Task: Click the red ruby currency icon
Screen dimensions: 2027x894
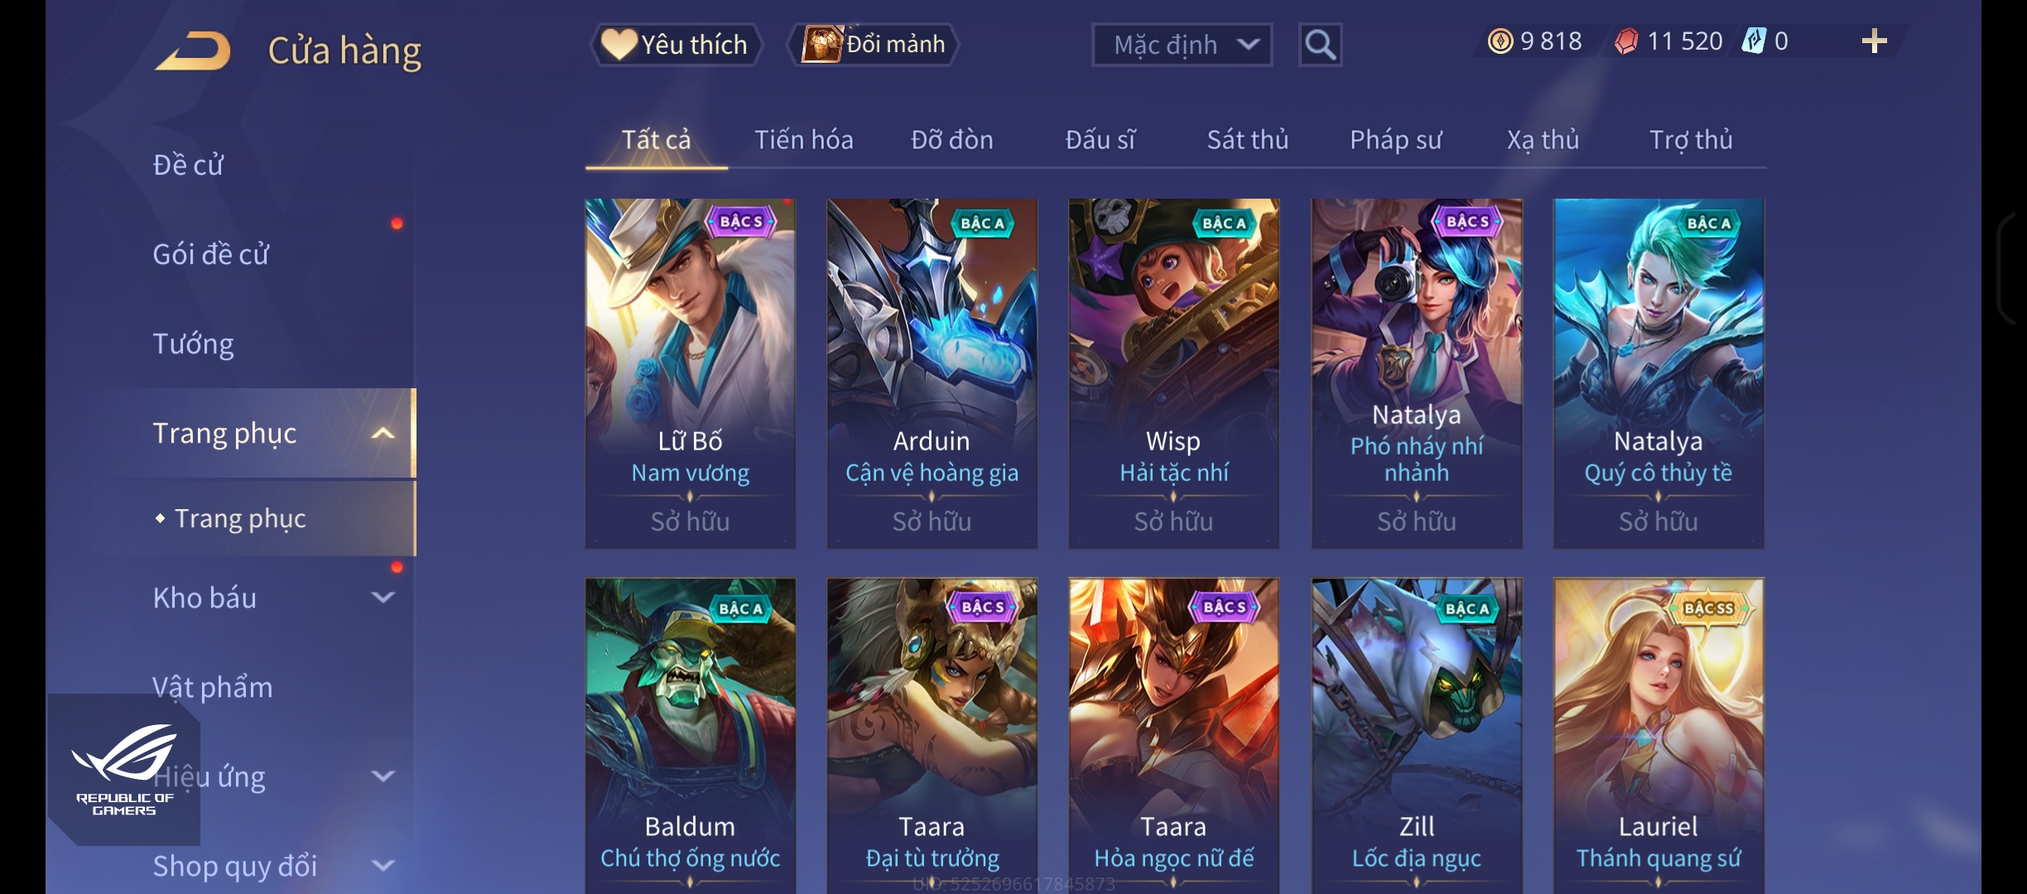Action: [x=1626, y=41]
